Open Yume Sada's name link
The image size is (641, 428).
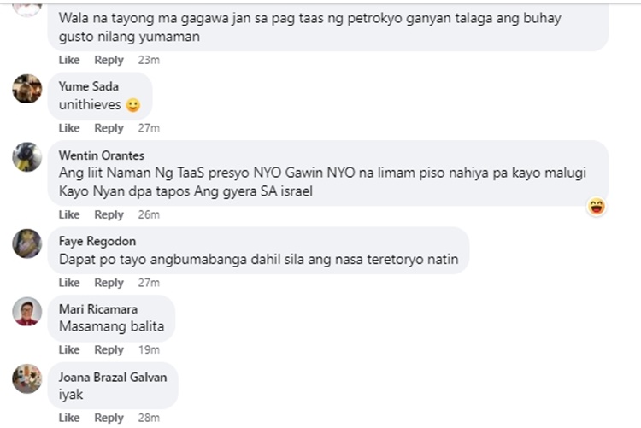pos(89,86)
